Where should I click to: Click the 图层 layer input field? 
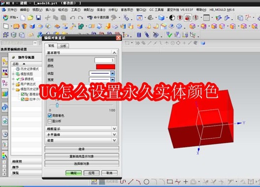(104, 60)
